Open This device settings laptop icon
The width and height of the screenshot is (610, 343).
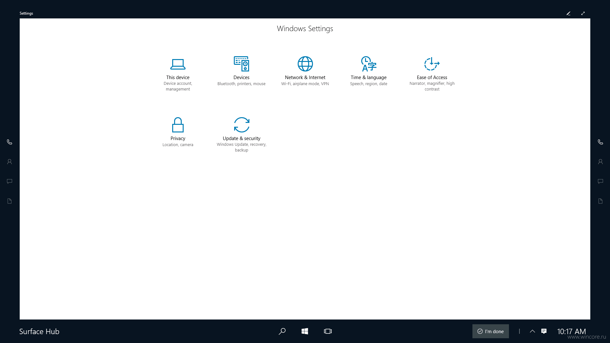pyautogui.click(x=178, y=64)
